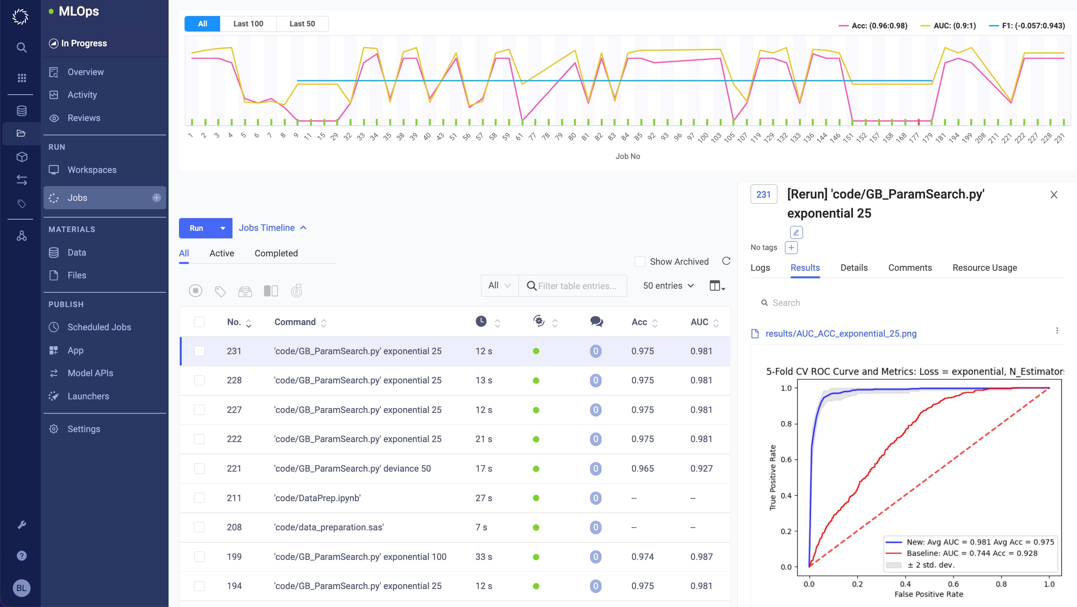
Task: Select the Completed jobs tab
Action: pyautogui.click(x=276, y=253)
